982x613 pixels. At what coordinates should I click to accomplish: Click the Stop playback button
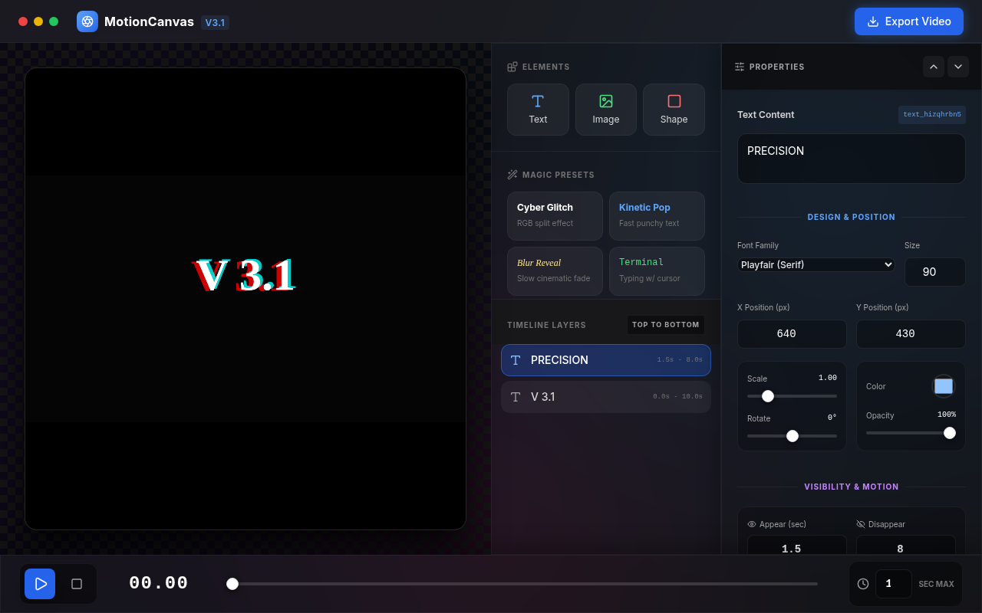(x=77, y=583)
